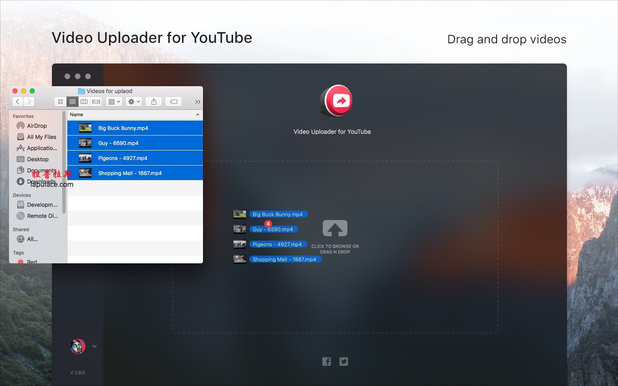Screen dimensions: 618x386
Task: Select Shopping Mall - 1887.mp4 in Finder
Action: [135, 173]
